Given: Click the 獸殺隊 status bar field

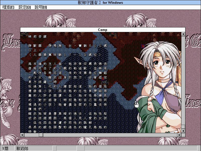Looking at the screenshot, I should click(x=34, y=148).
